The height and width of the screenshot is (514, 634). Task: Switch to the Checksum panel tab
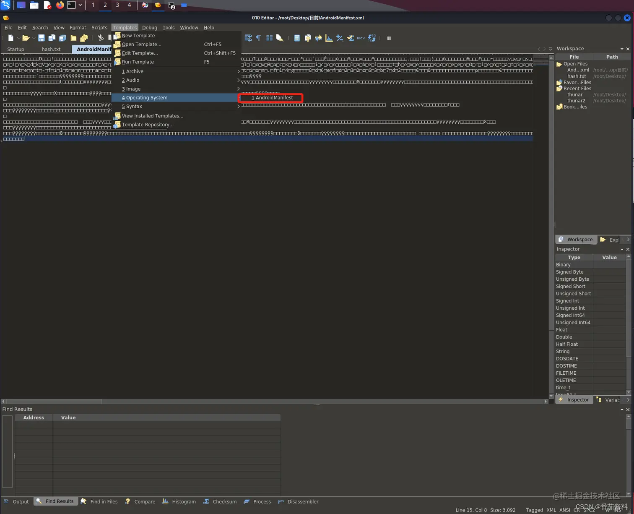point(220,502)
